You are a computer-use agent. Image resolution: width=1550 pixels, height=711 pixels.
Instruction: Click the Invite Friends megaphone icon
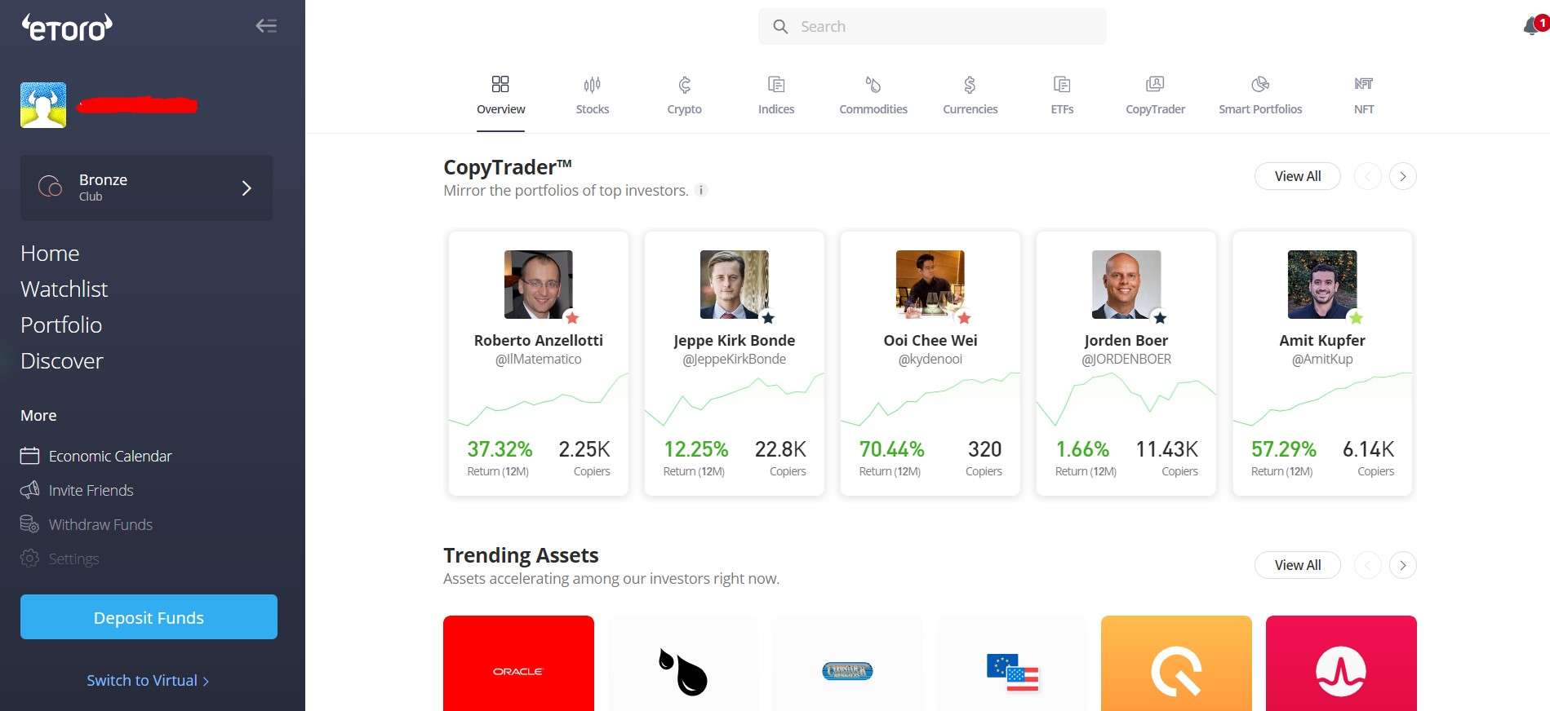coord(29,490)
